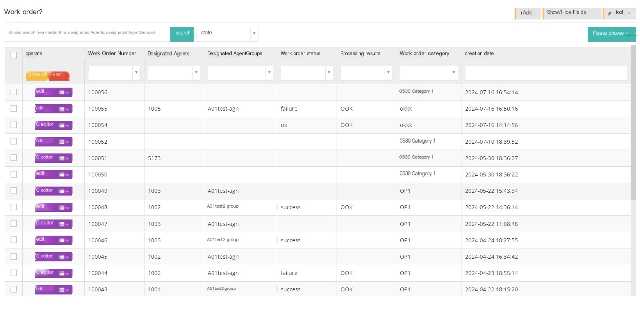This screenshot has width=640, height=312.
Task: Click the Designated Agents column header
Action: (168, 53)
